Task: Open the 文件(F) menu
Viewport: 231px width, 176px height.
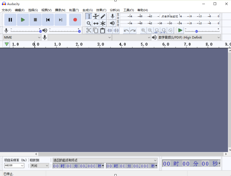Action: (7, 10)
